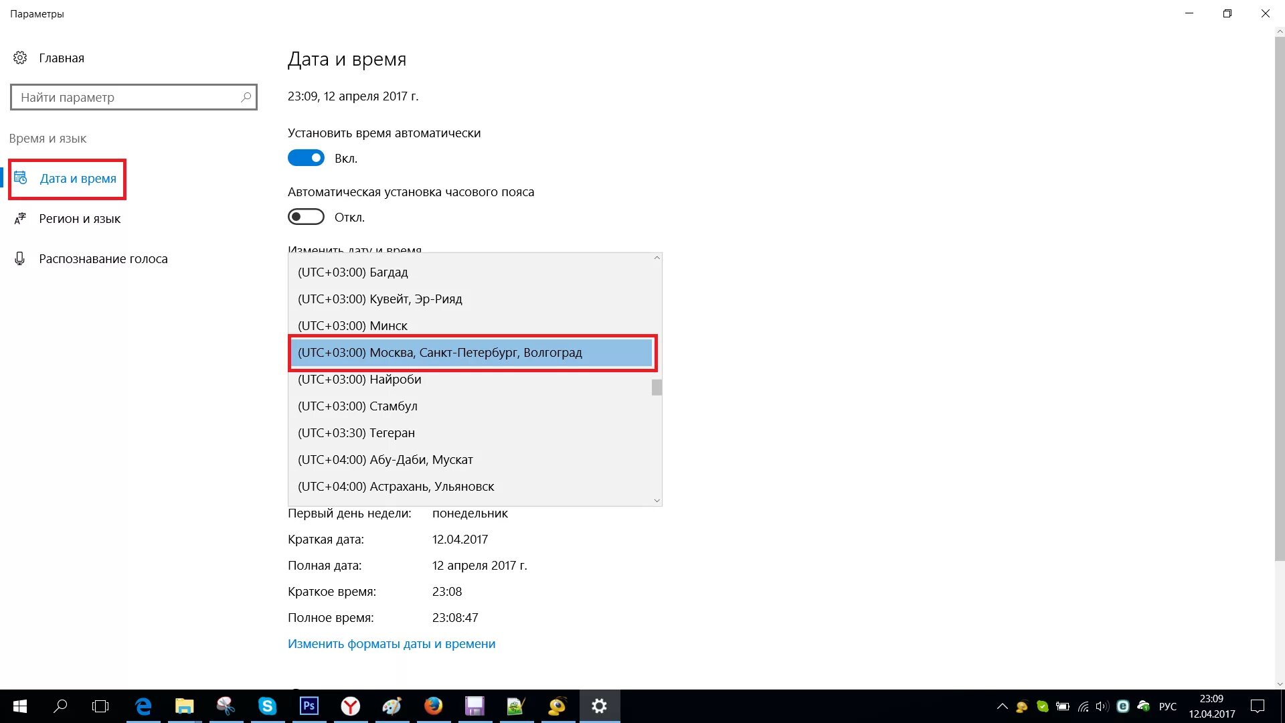Launch Skype from the taskbar
This screenshot has width=1285, height=723.
[267, 706]
